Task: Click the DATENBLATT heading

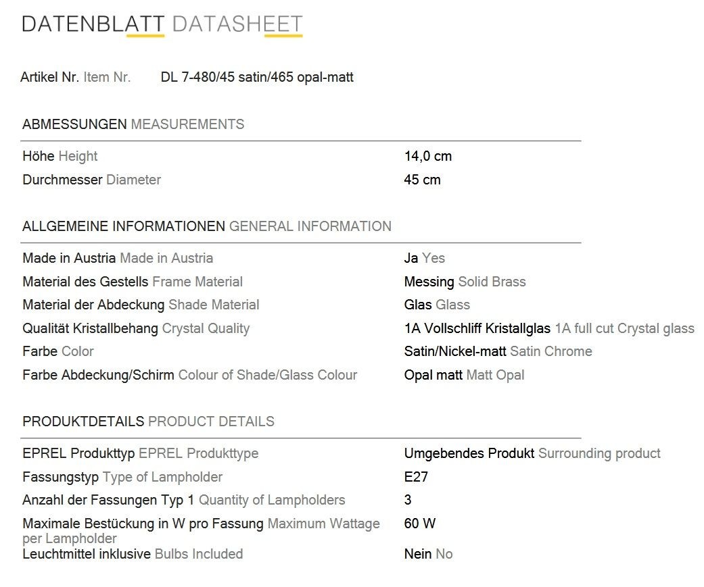Action: 93,24
